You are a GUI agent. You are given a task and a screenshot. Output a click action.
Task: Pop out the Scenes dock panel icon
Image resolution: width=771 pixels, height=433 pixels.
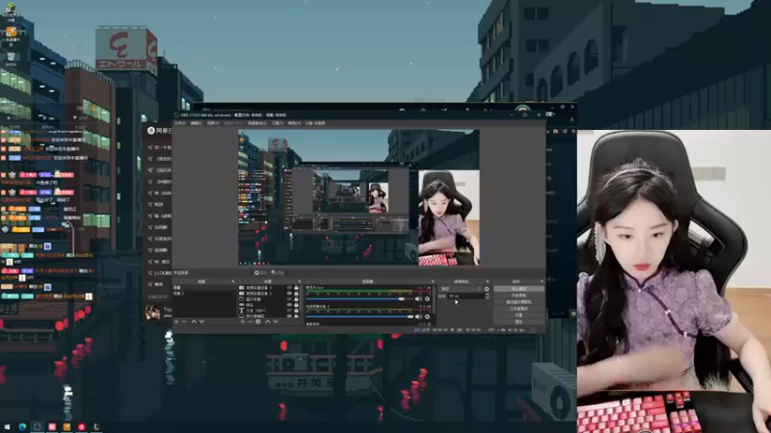[233, 281]
